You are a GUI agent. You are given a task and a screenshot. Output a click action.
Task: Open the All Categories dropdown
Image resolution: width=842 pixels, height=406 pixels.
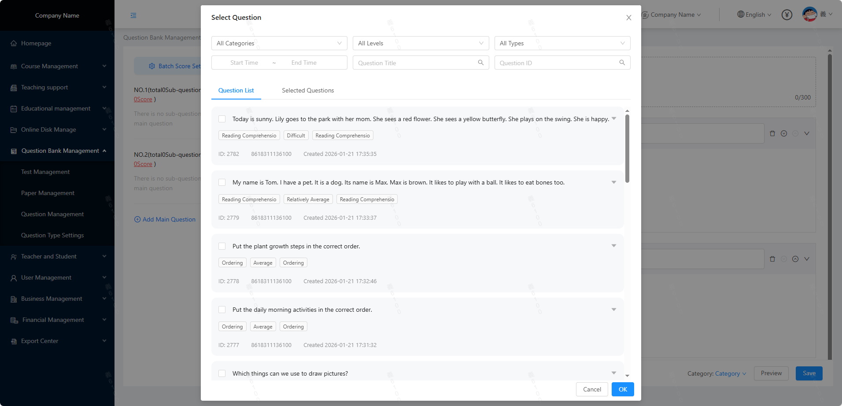pyautogui.click(x=279, y=43)
